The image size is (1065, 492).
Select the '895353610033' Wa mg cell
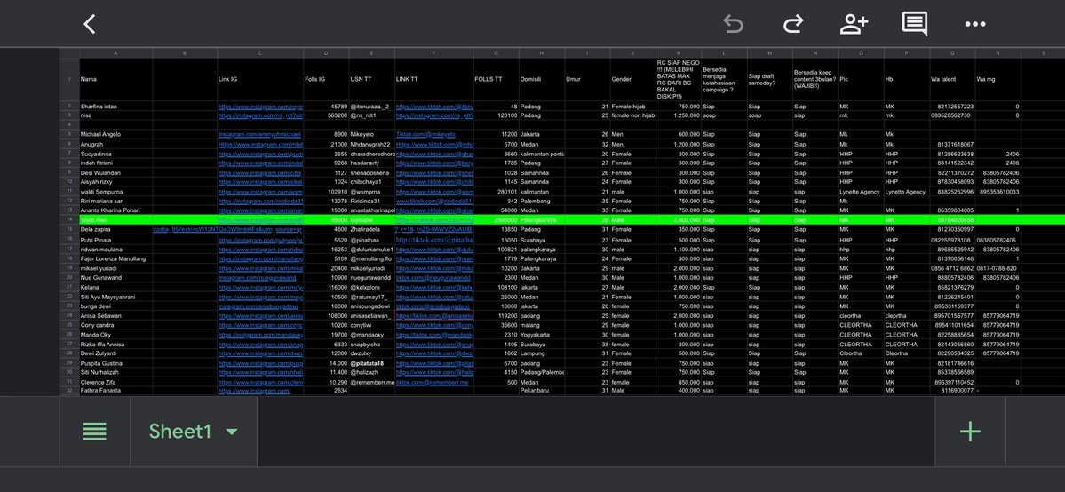[997, 192]
